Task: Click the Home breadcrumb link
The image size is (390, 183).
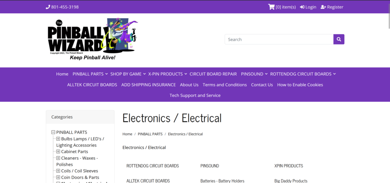Action: [127, 134]
